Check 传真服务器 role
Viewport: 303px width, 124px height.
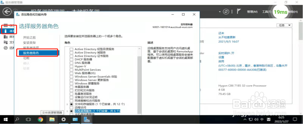pos(71,87)
